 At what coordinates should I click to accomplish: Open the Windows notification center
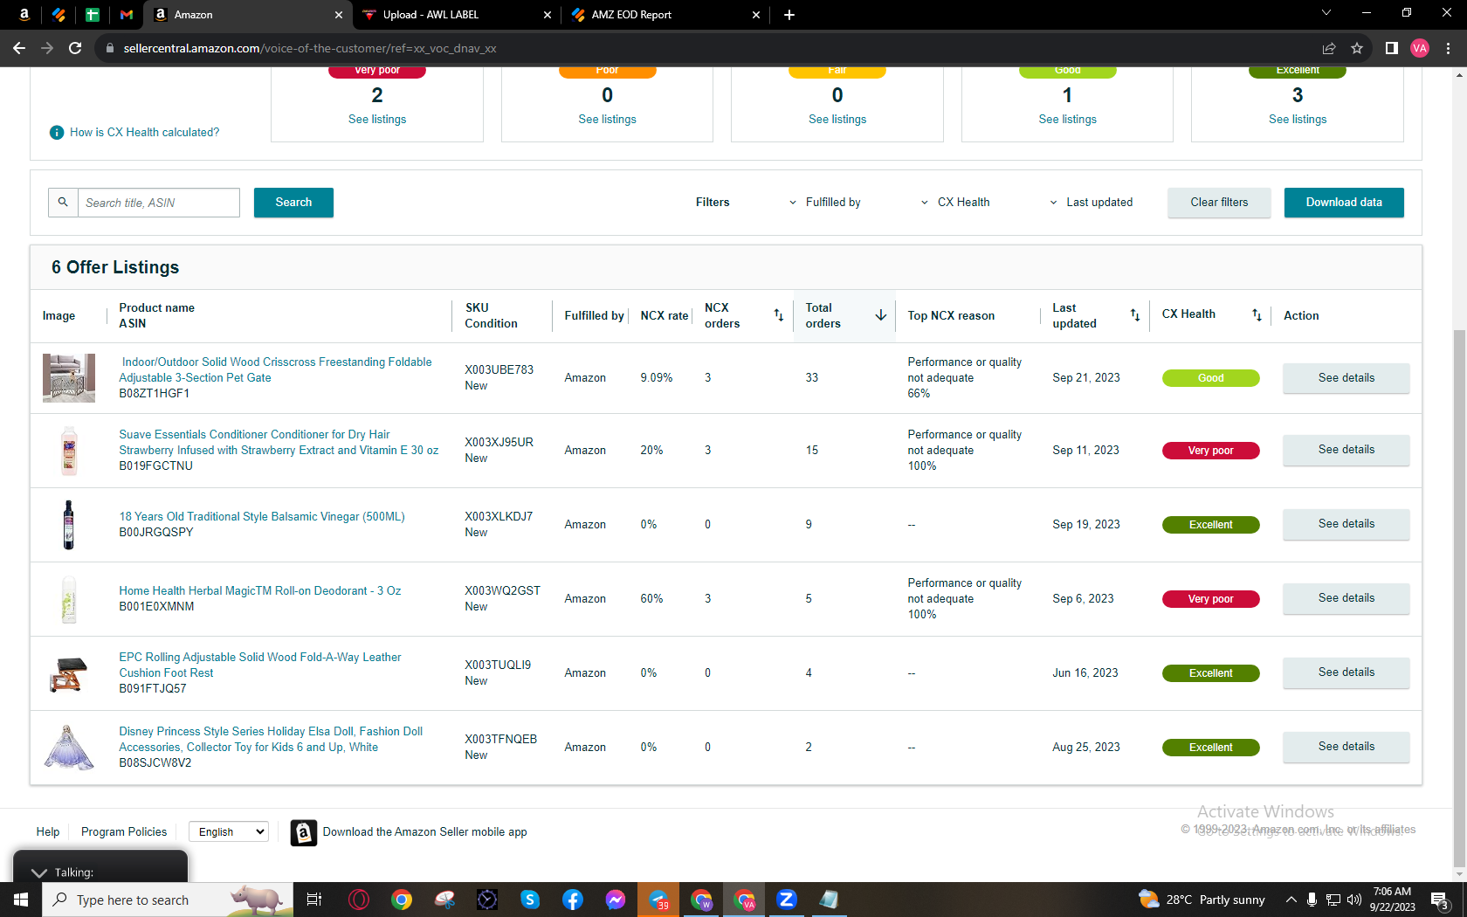1441,900
